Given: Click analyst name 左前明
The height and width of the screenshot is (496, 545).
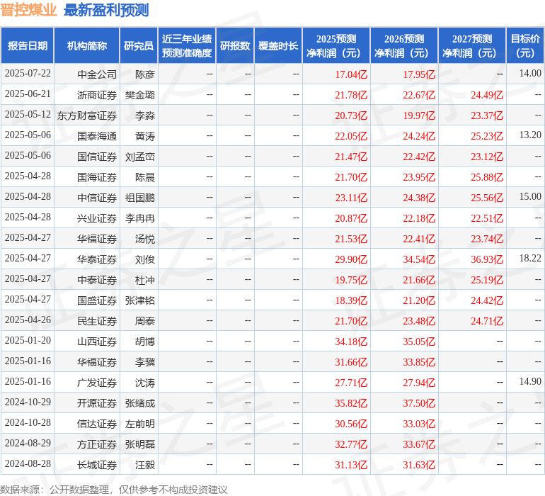Looking at the screenshot, I should coord(140,423).
